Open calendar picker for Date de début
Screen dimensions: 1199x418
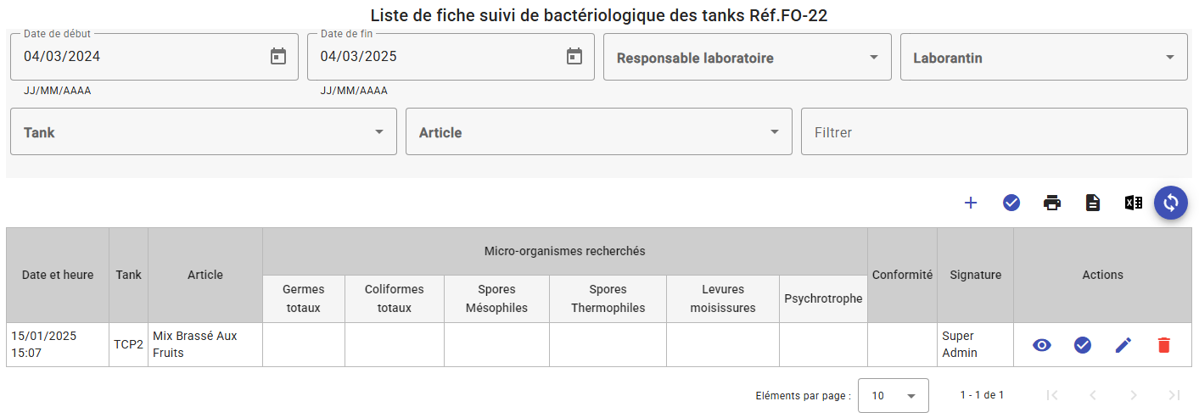[278, 57]
